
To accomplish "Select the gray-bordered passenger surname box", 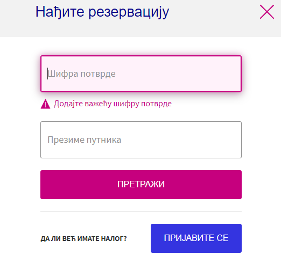I will tap(141, 140).
